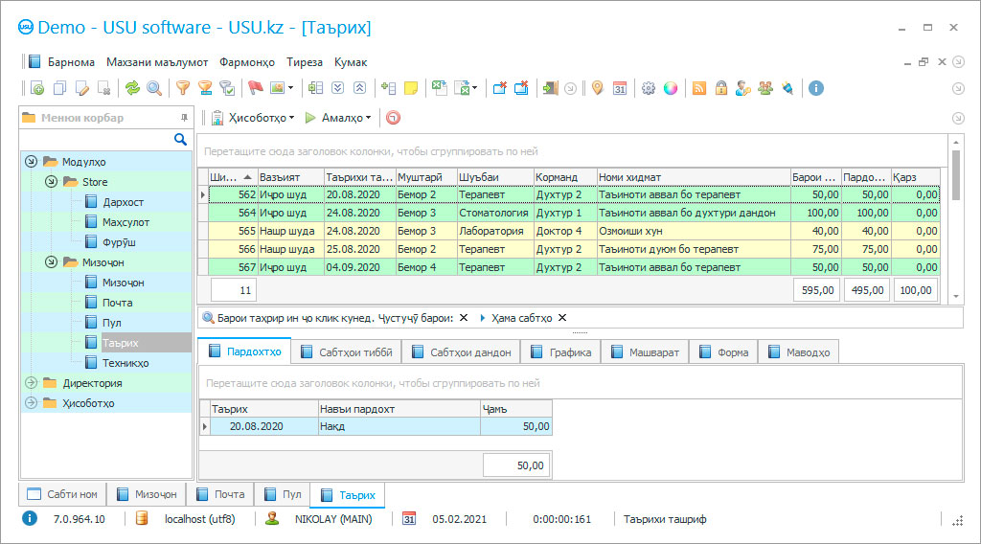Collapse the Модулҳо tree node
This screenshot has height=544, width=981.
click(x=31, y=162)
